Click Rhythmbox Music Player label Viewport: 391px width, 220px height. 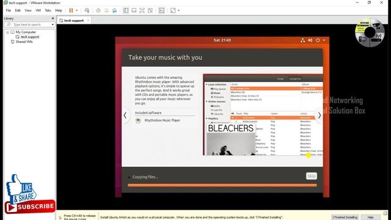click(163, 120)
